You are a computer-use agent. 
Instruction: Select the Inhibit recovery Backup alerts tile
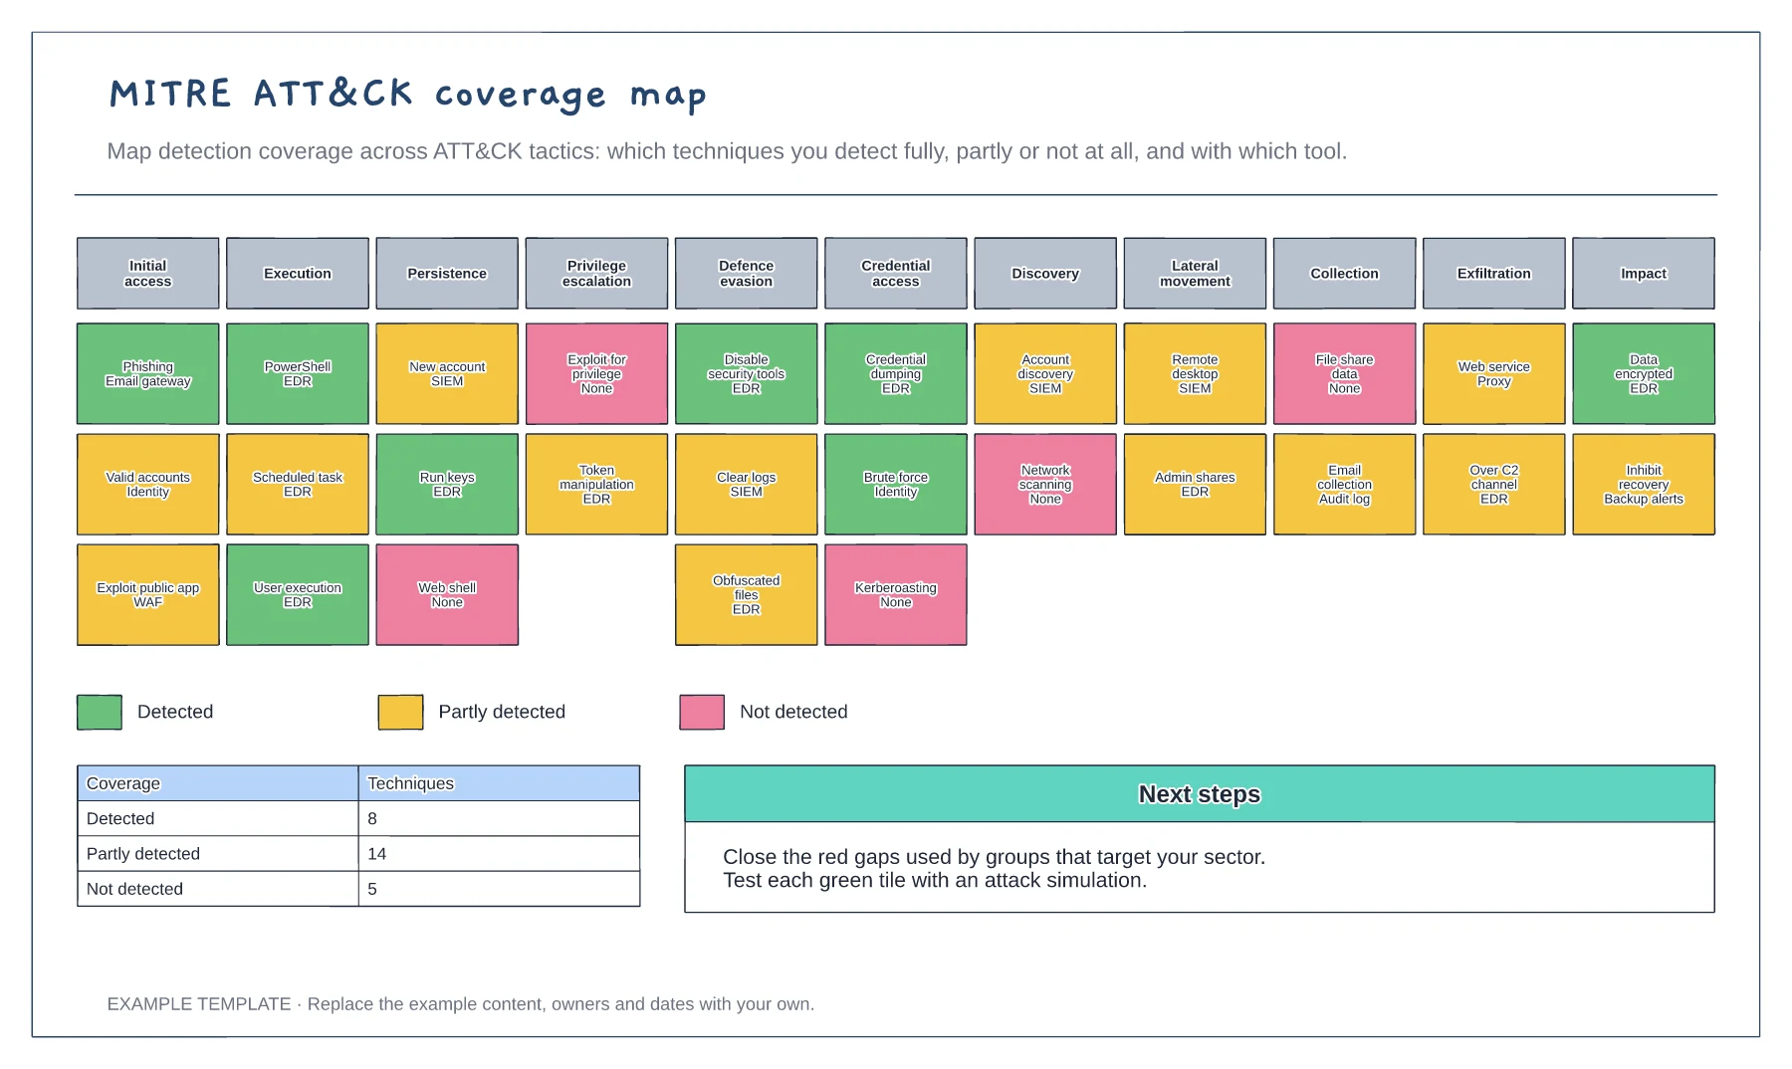1644,485
